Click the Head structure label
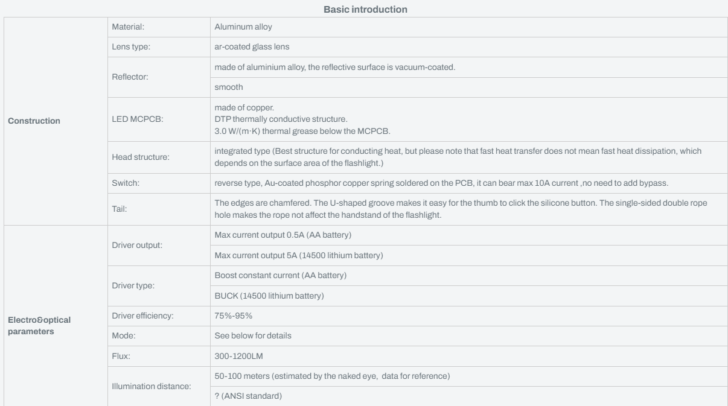 pos(141,157)
